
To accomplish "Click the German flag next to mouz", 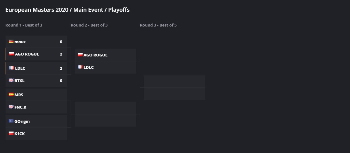I will click(11, 42).
